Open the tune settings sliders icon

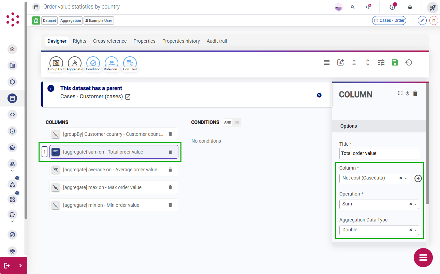(x=381, y=62)
